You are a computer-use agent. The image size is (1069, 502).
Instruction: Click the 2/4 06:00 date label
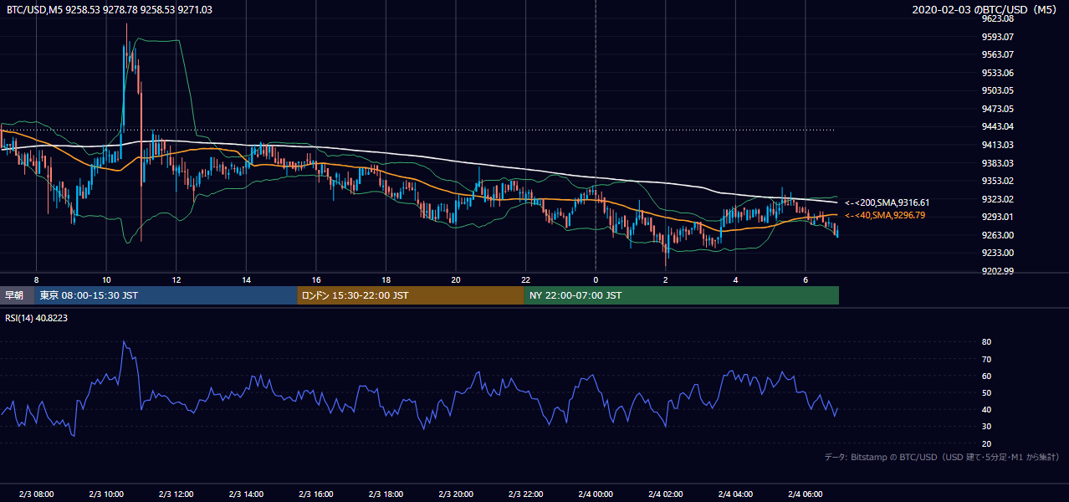[x=805, y=494]
